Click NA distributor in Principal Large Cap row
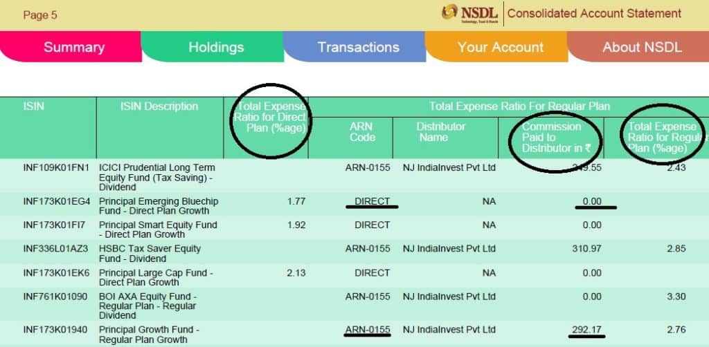The image size is (709, 347). 489,273
